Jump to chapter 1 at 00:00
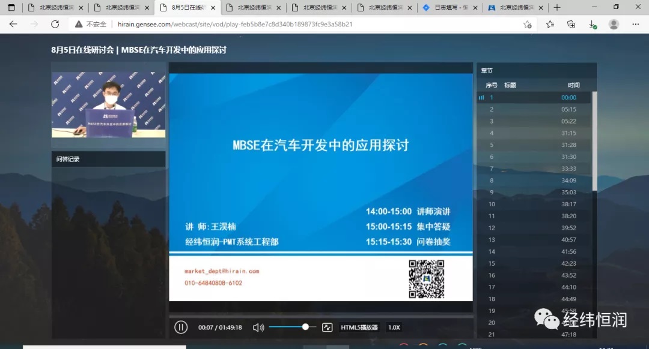The width and height of the screenshot is (649, 349). click(x=534, y=98)
